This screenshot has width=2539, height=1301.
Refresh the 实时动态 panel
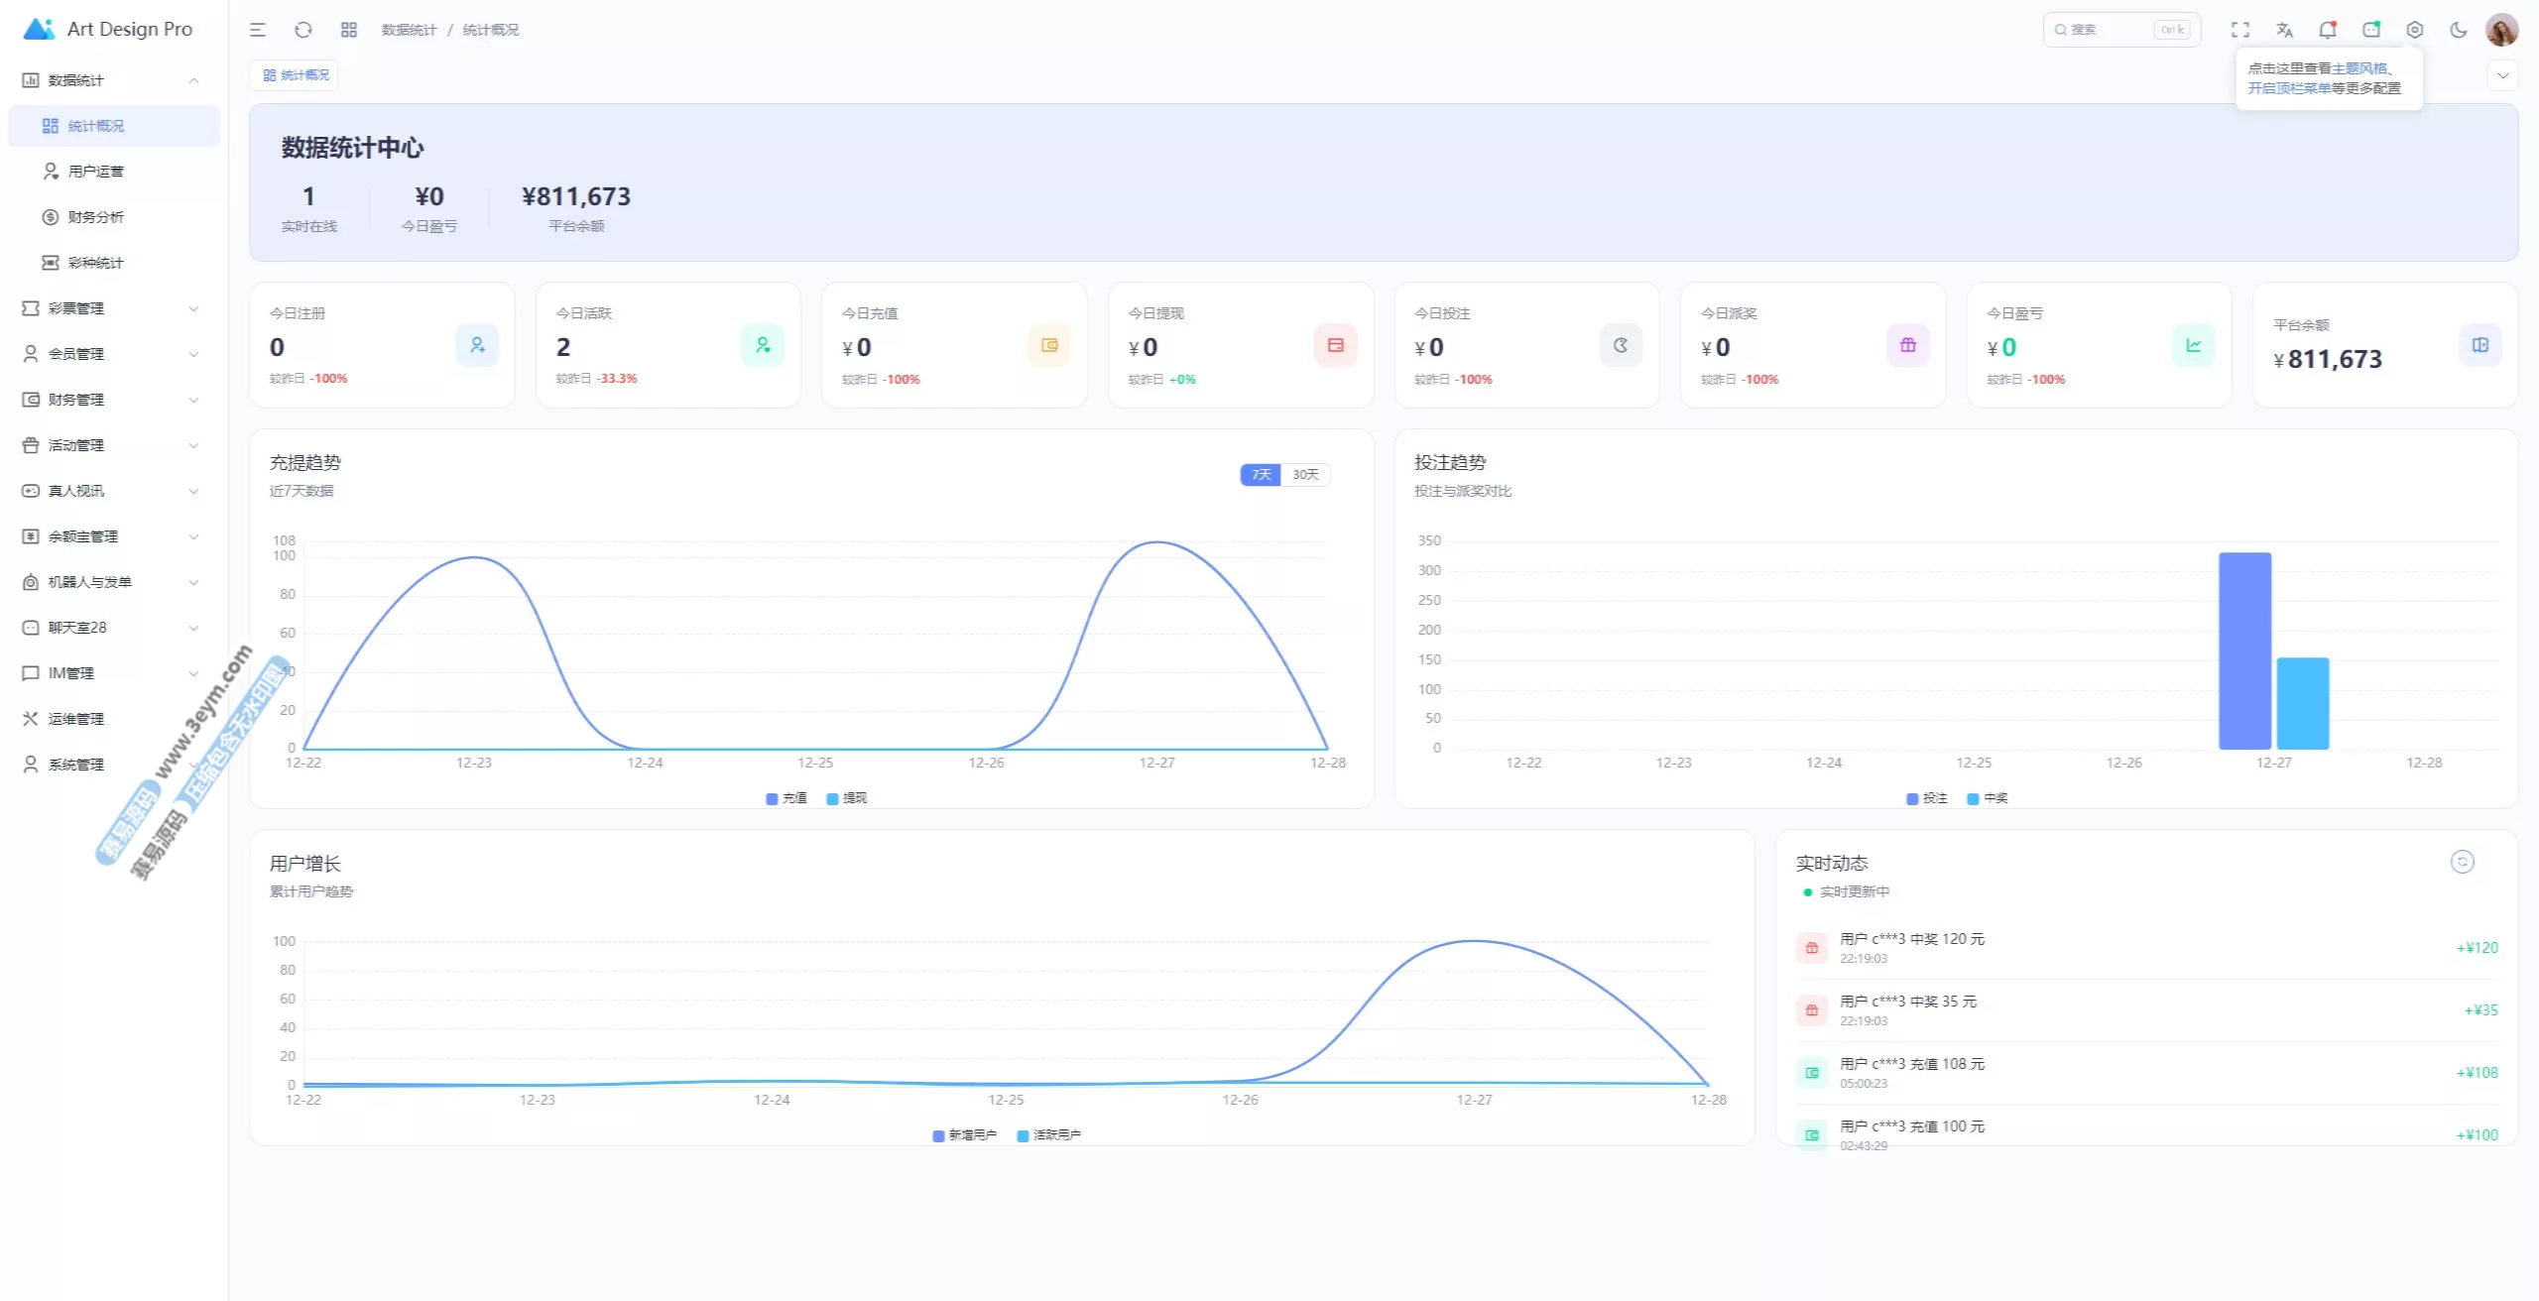tap(2462, 862)
